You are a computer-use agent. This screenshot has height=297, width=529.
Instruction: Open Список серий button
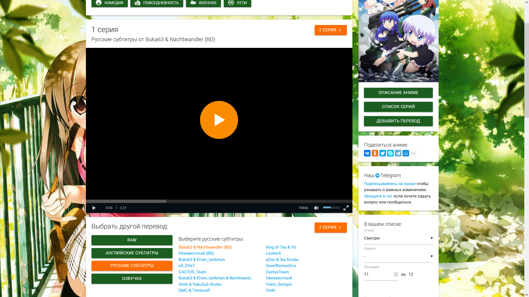point(398,107)
